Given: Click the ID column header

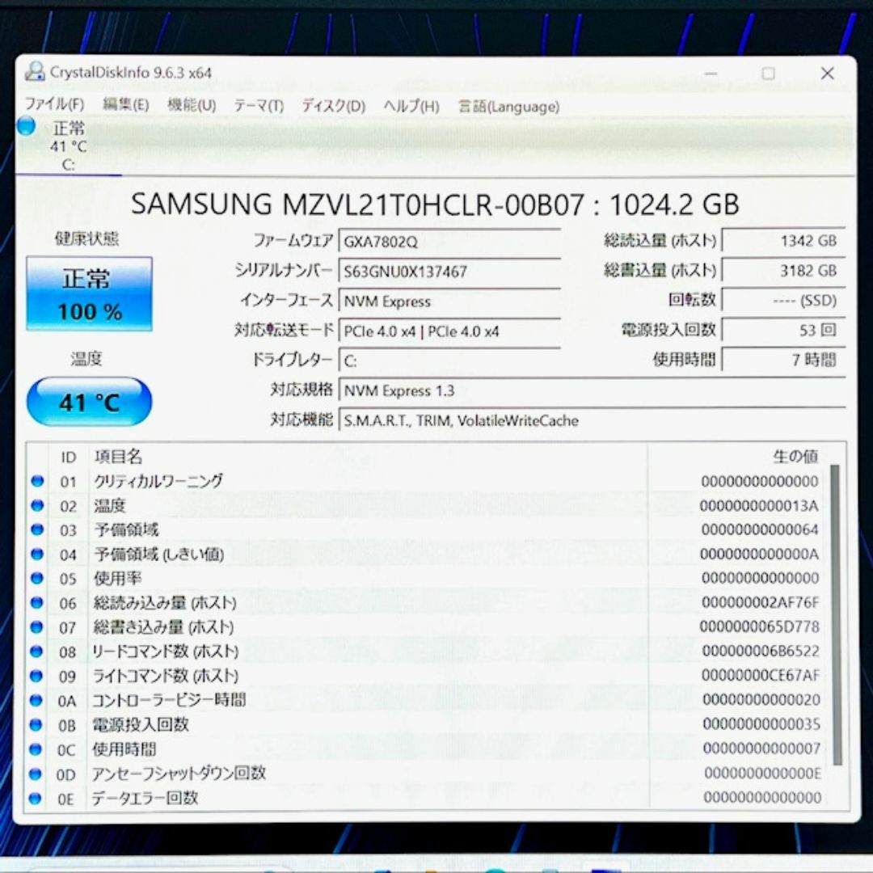Looking at the screenshot, I should coord(68,457).
